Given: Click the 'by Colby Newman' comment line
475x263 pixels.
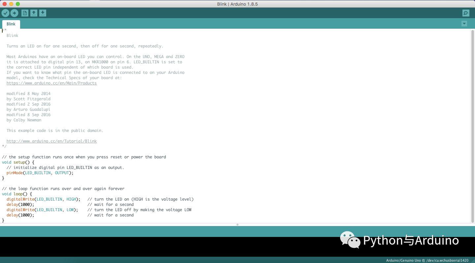Looking at the screenshot, I should click(x=24, y=120).
